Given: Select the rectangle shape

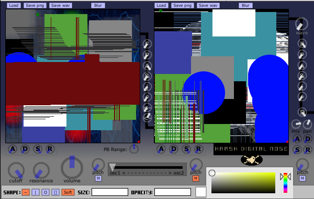Looking at the screenshot, I should (55, 192).
